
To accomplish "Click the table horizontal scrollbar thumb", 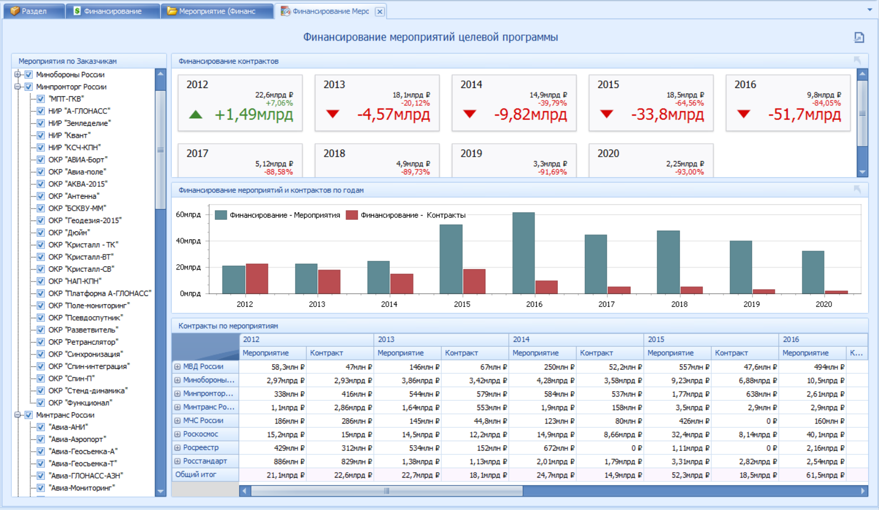I will click(387, 491).
